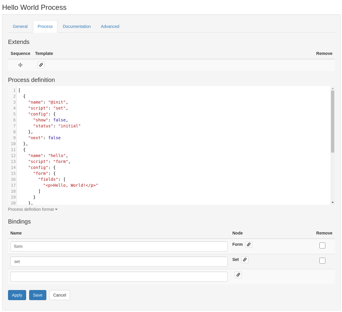This screenshot has width=342, height=312.
Task: Click the link icon next to Form node
Action: click(249, 244)
